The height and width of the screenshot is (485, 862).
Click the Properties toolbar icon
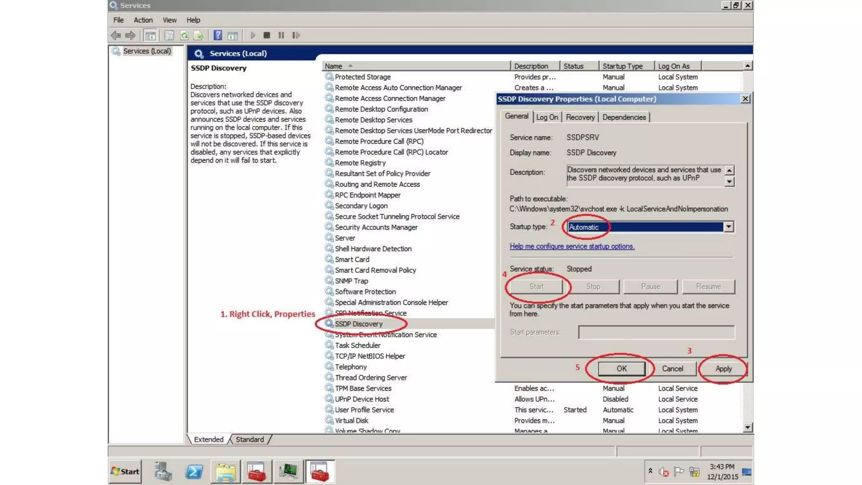[x=169, y=35]
